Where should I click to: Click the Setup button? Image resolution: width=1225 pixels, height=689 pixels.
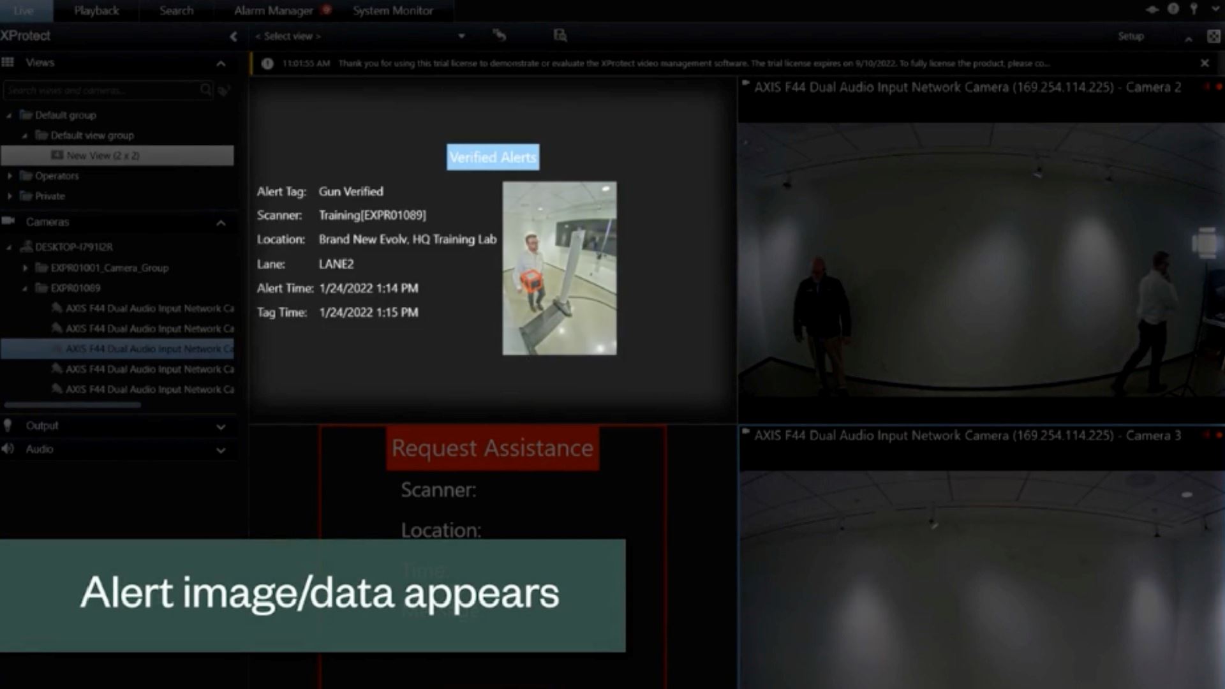(x=1131, y=36)
